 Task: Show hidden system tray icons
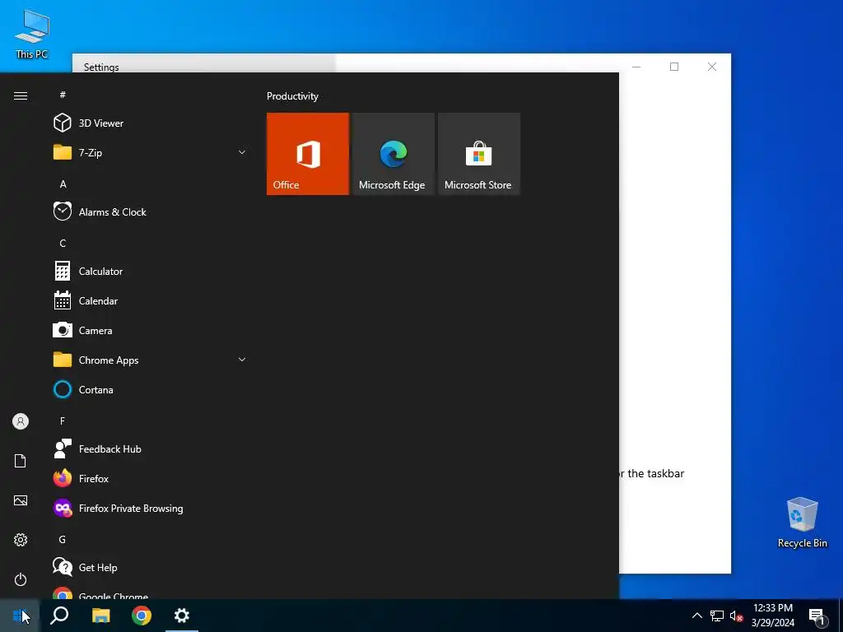click(x=696, y=616)
